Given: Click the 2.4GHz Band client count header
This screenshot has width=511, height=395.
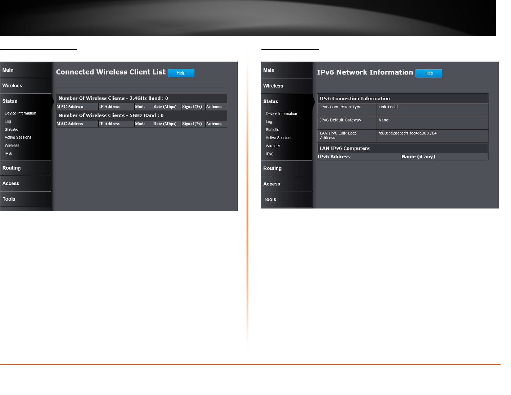Looking at the screenshot, I should point(142,98).
